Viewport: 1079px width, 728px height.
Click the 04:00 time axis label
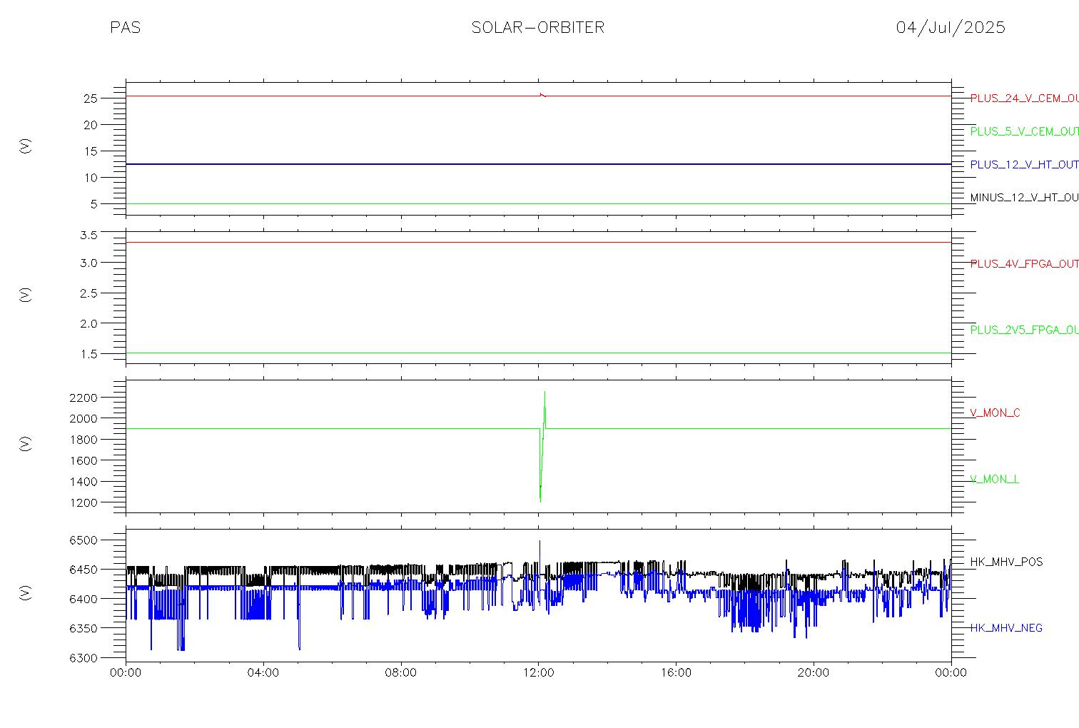pyautogui.click(x=263, y=672)
